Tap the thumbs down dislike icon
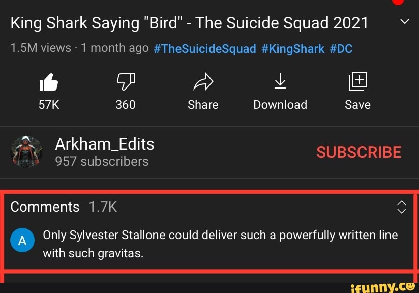 [x=126, y=81]
